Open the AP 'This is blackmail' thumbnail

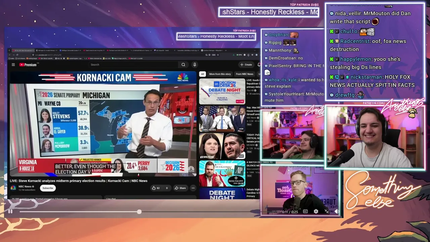222,173
